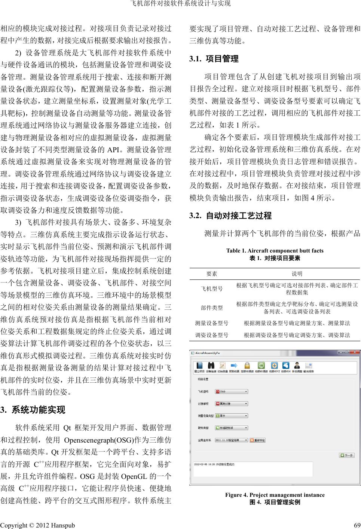This screenshot has width=361, height=529.
Task: Expand the 测量设备类型 combo box
Action: (231, 416)
